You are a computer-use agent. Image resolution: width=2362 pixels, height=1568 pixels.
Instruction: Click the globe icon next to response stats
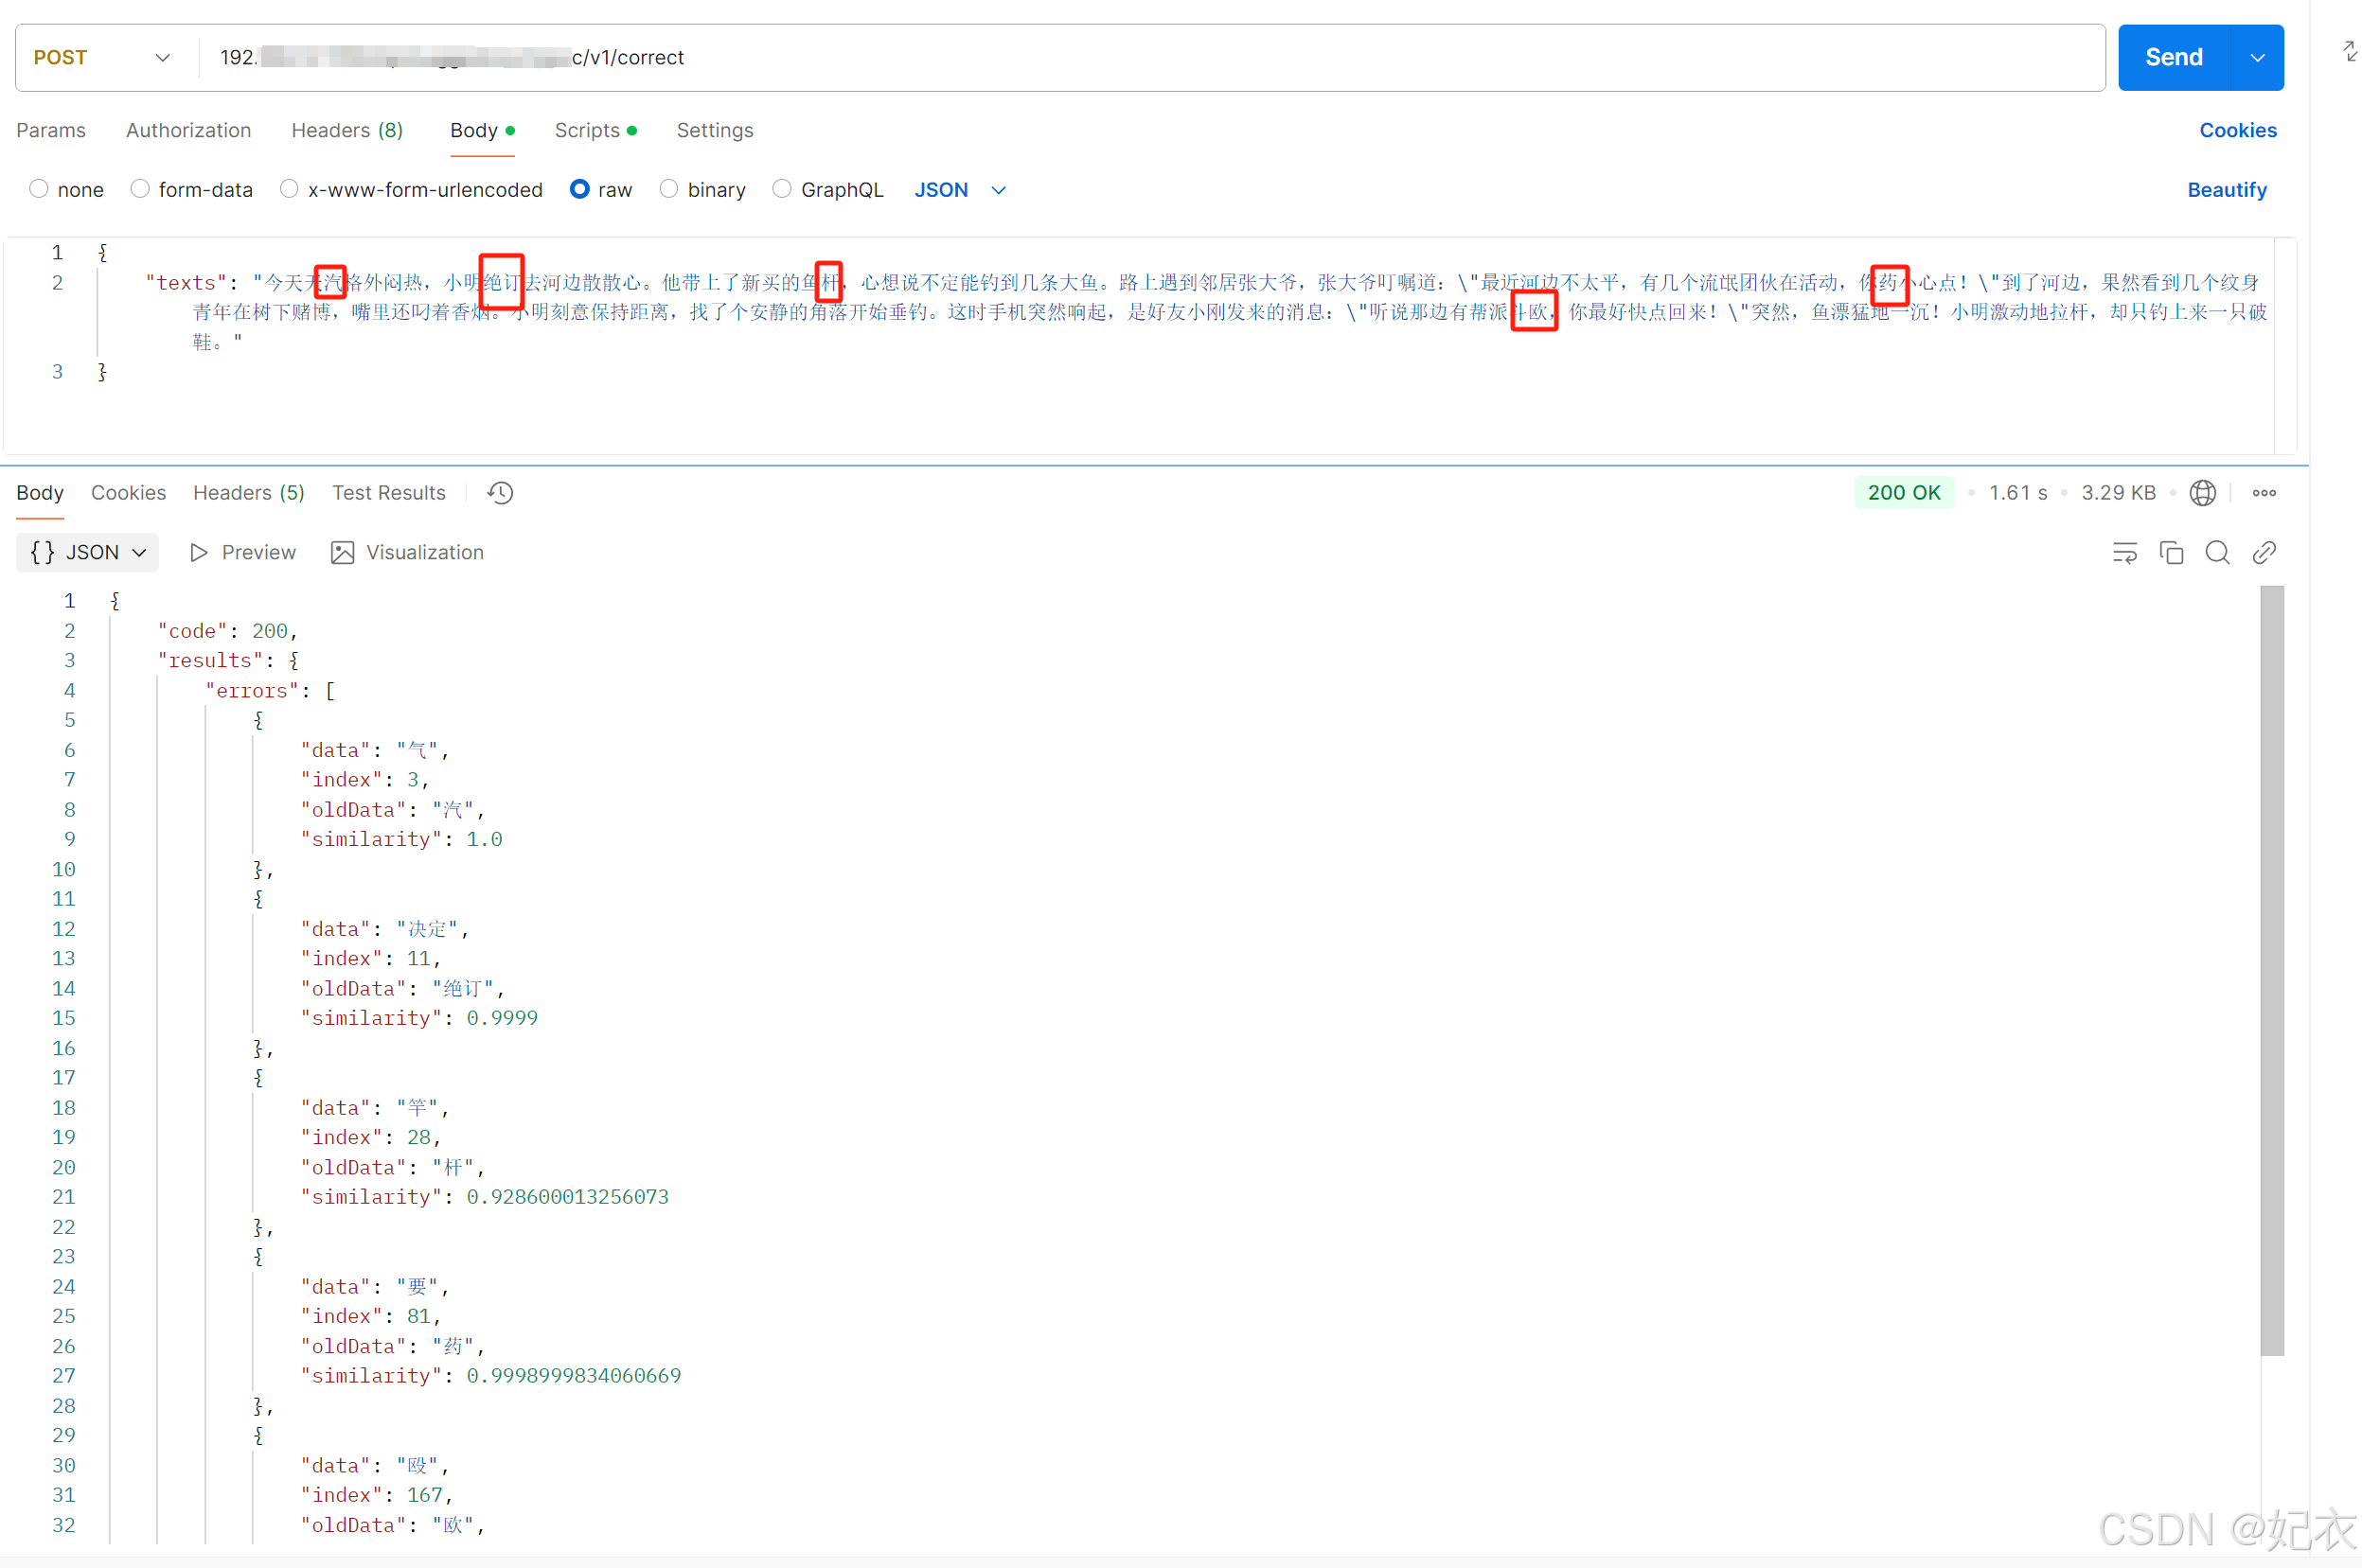(x=2204, y=492)
